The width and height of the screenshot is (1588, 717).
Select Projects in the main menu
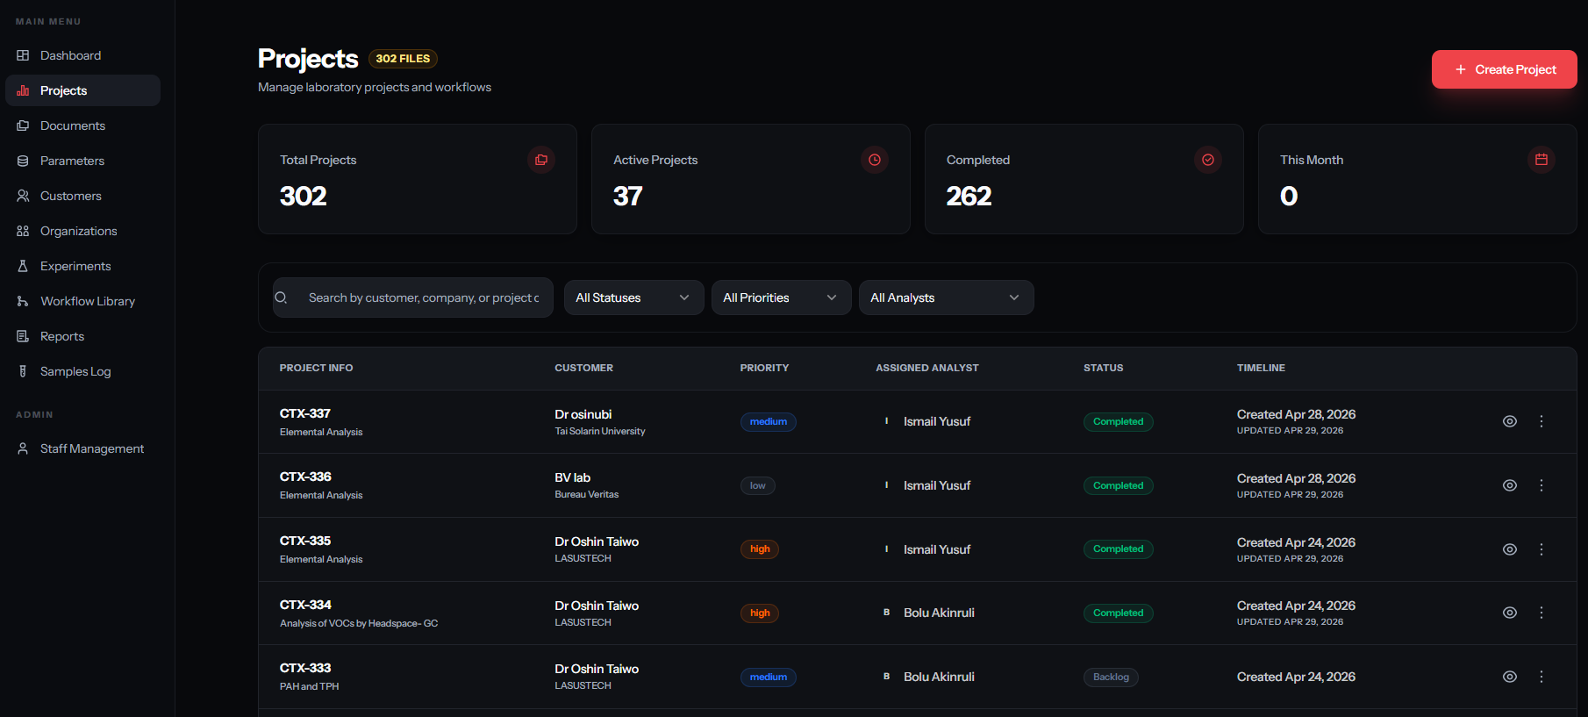pos(82,90)
